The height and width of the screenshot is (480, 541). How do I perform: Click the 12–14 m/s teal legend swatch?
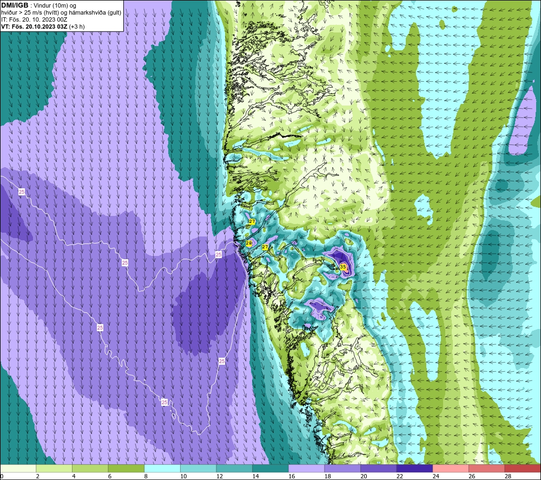click(x=234, y=468)
